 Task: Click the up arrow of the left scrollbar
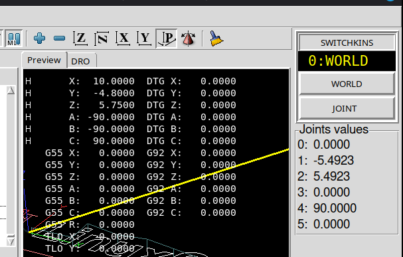(11, 90)
